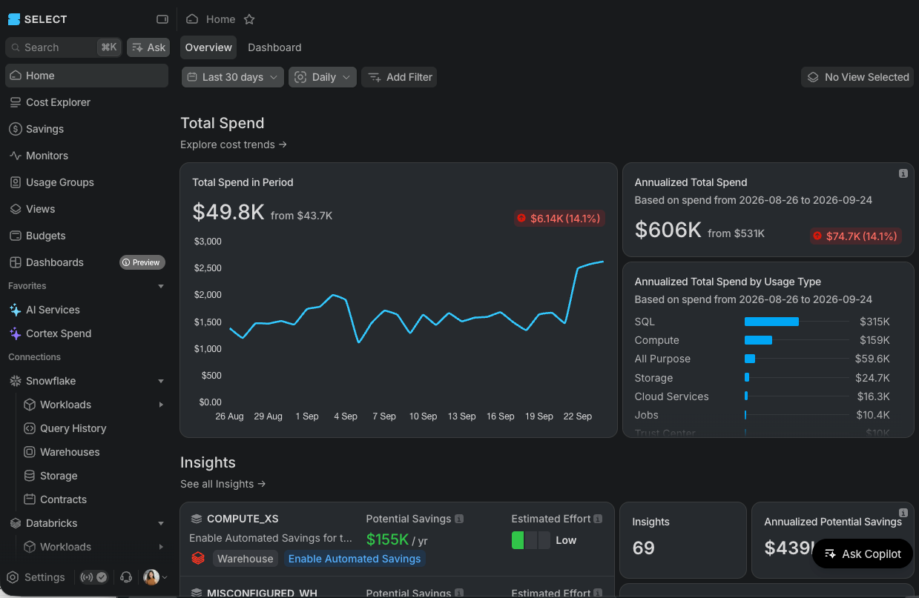Select Home in the sidebar

point(87,76)
